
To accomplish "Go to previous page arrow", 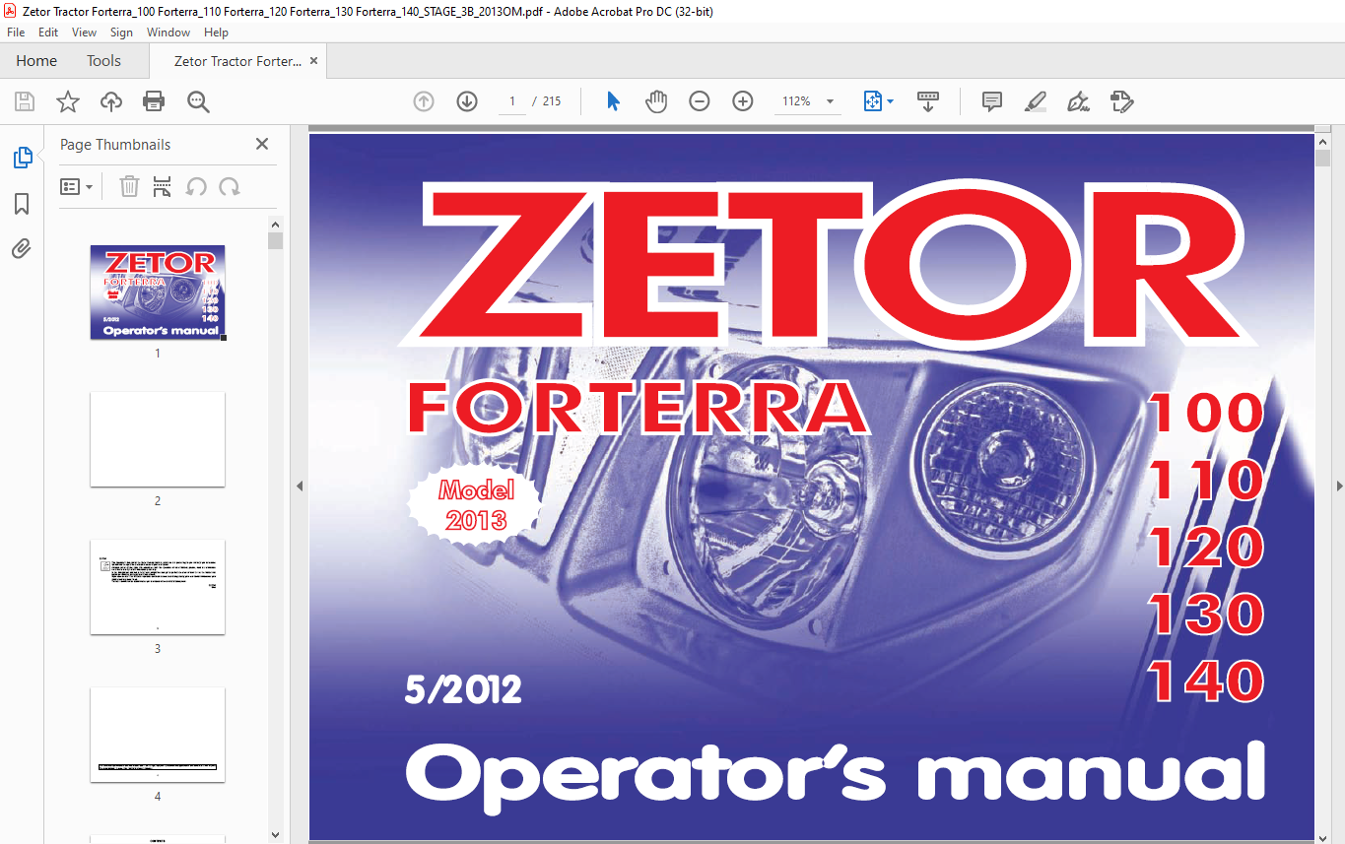I will tap(424, 101).
